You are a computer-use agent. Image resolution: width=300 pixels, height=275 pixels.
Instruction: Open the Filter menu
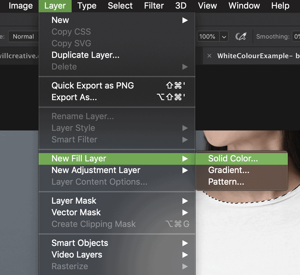pos(154,6)
